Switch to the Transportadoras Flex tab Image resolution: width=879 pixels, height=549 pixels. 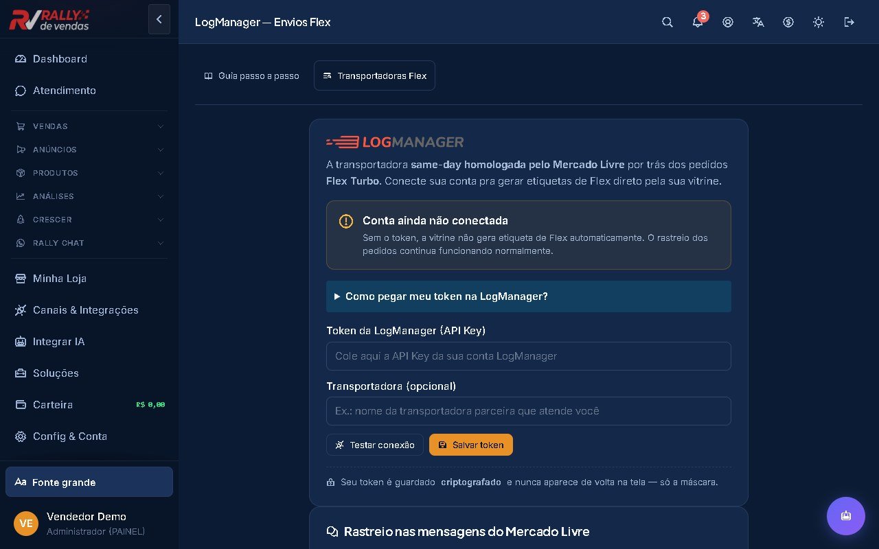(x=374, y=75)
